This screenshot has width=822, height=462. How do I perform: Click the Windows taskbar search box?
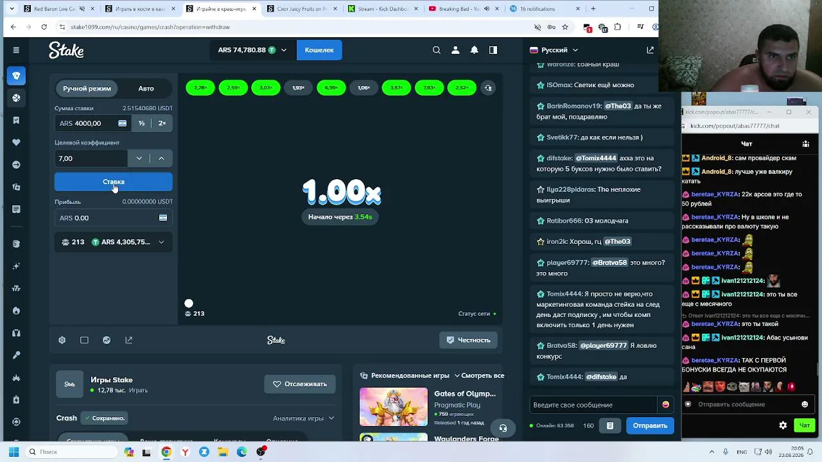pos(72,452)
